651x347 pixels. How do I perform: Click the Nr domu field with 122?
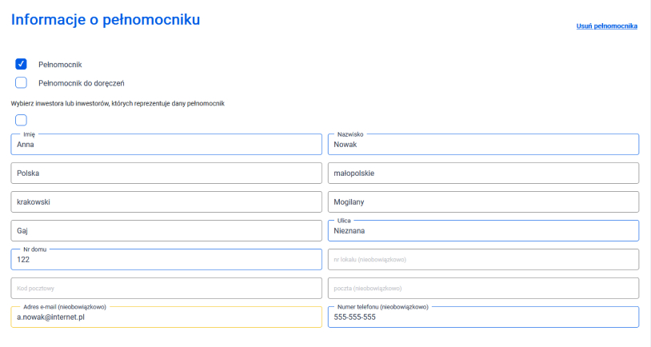pos(166,260)
